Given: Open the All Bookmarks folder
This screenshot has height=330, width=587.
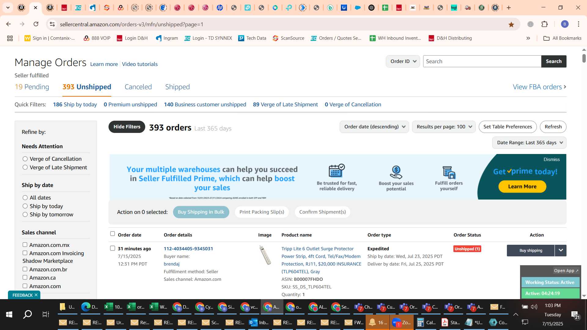Looking at the screenshot, I should point(562,38).
